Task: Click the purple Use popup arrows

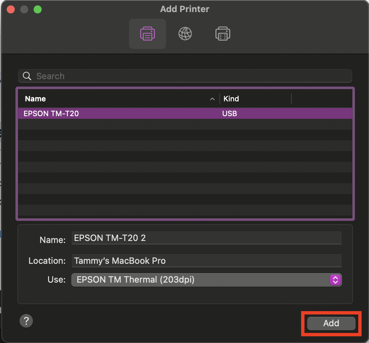Action: click(335, 280)
